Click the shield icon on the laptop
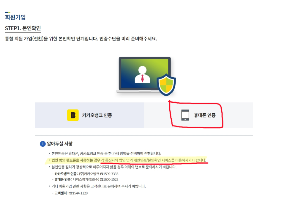 166,85
